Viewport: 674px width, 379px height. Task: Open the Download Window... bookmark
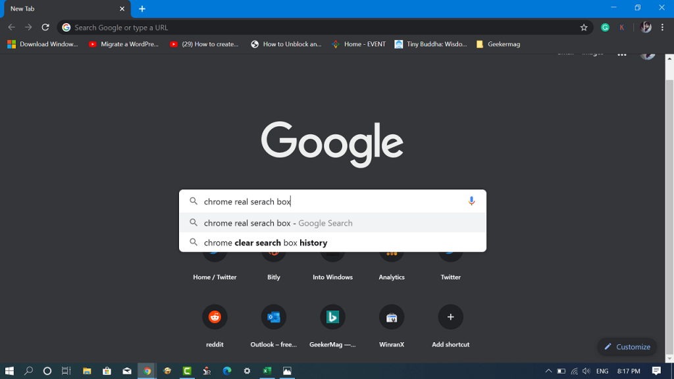point(43,44)
